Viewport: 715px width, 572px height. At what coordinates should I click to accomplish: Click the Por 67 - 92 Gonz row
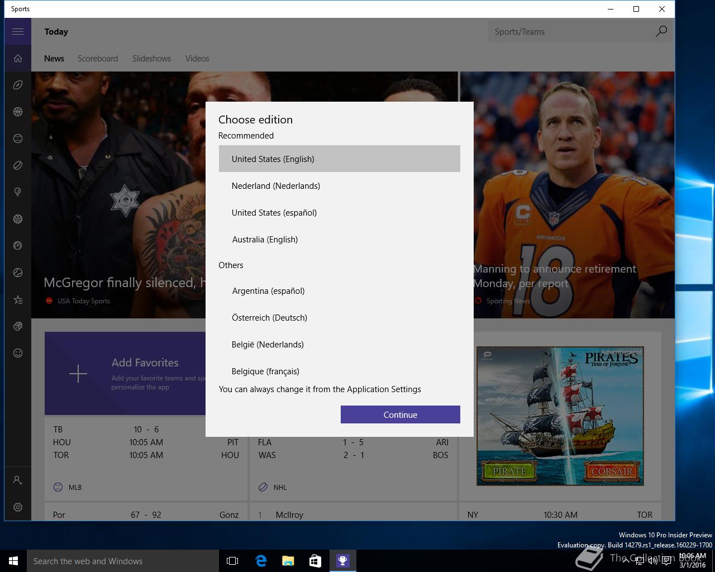[146, 514]
